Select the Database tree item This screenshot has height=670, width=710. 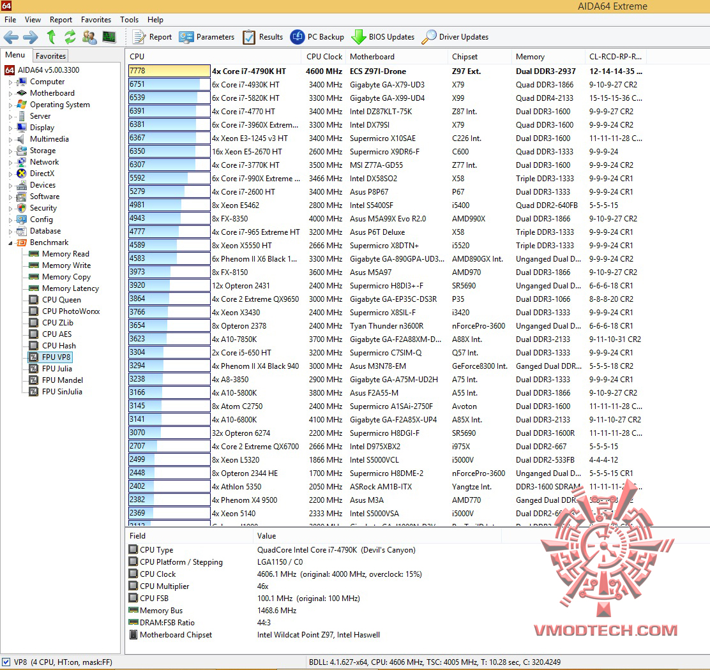click(x=38, y=231)
